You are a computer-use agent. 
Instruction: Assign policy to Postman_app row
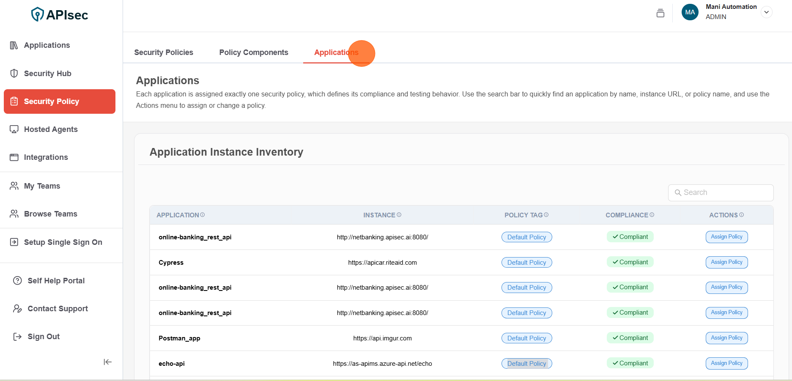click(x=726, y=338)
